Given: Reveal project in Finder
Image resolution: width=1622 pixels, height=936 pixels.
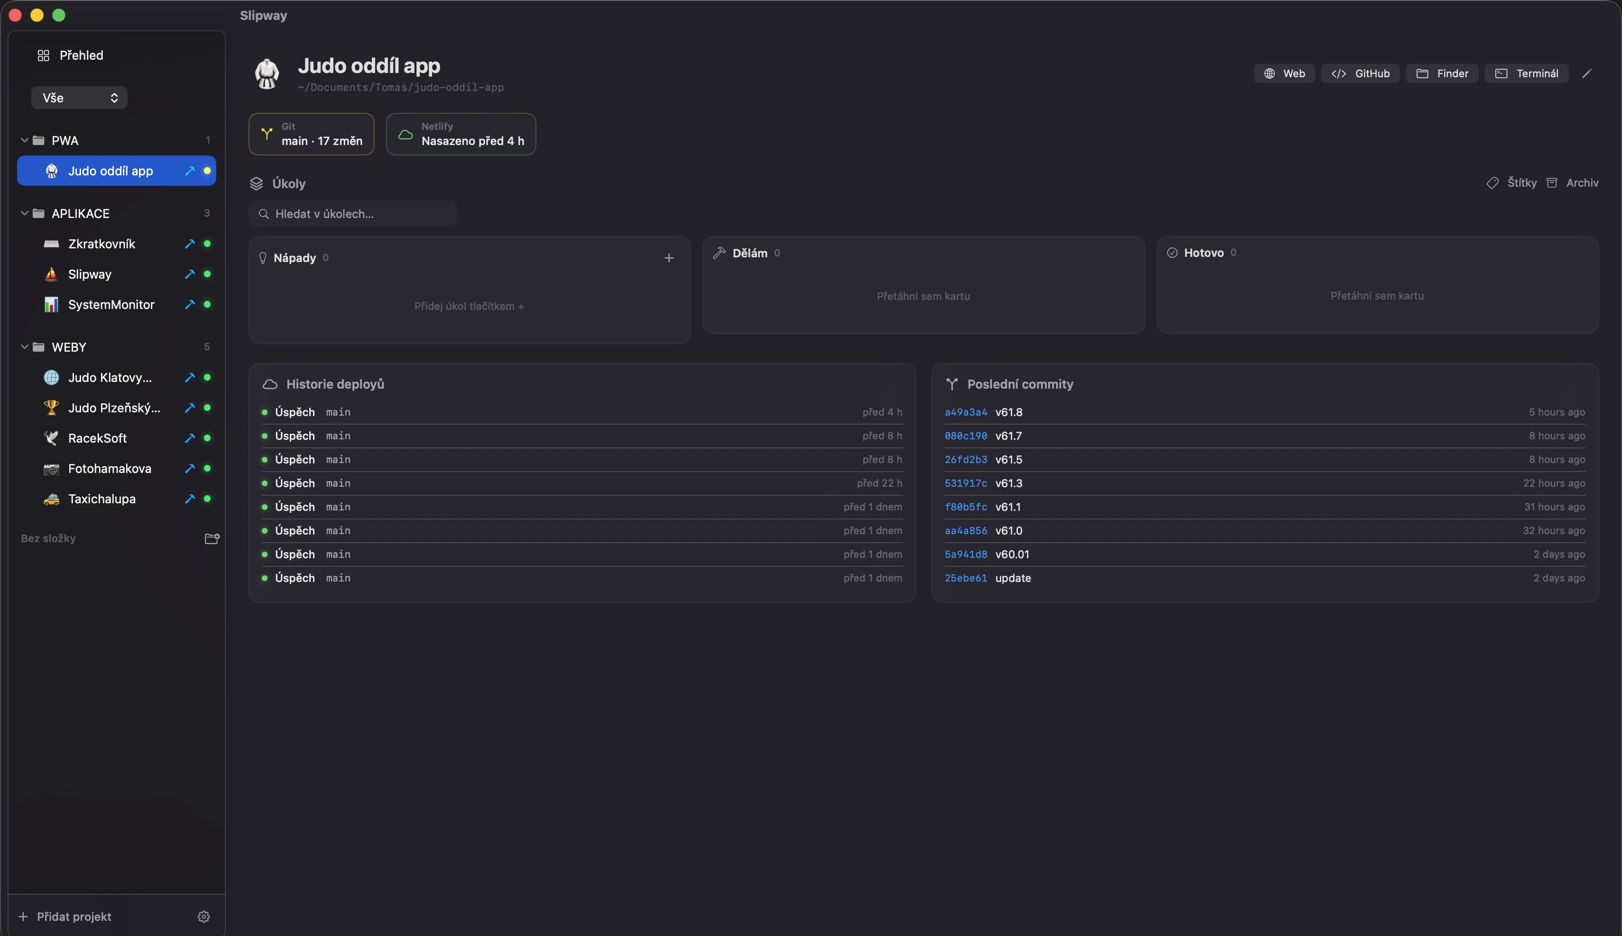Looking at the screenshot, I should coord(1442,73).
